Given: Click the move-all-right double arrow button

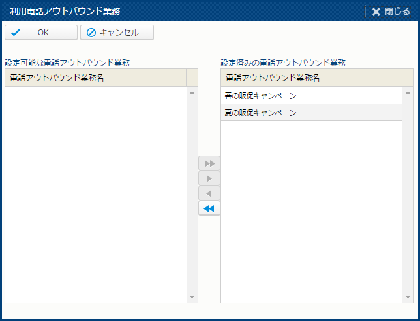Looking at the screenshot, I should [209, 163].
